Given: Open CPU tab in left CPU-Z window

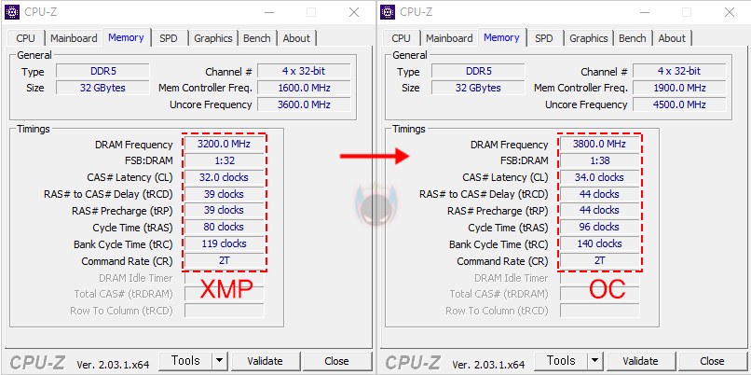Looking at the screenshot, I should pyautogui.click(x=25, y=38).
